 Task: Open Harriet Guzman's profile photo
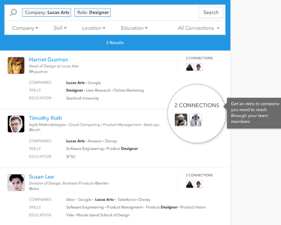(x=16, y=65)
